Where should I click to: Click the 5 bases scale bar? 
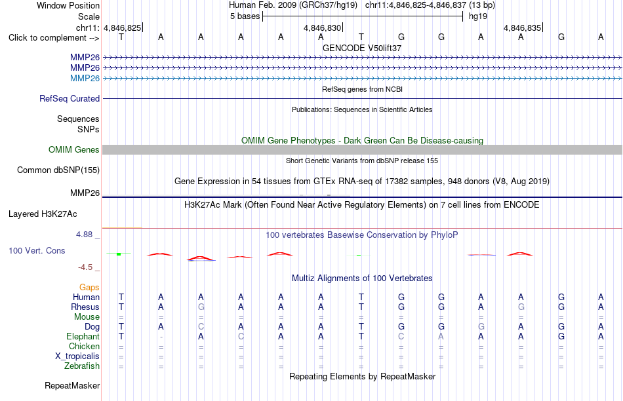coord(363,16)
